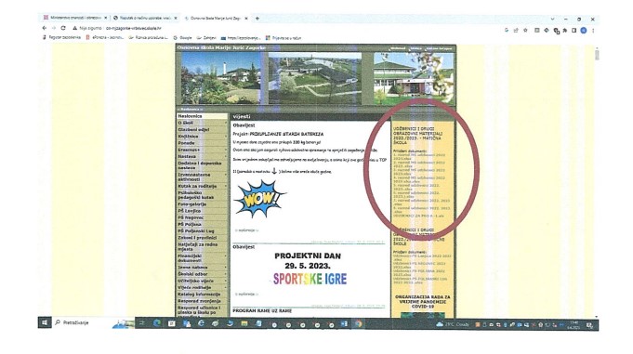Expand the O školi submenu arrow
This screenshot has width=633, height=354.
(226, 124)
